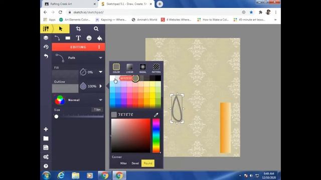The width and height of the screenshot is (321, 180).
Task: Switch to the COLOR fill type tab
Action: point(116,68)
